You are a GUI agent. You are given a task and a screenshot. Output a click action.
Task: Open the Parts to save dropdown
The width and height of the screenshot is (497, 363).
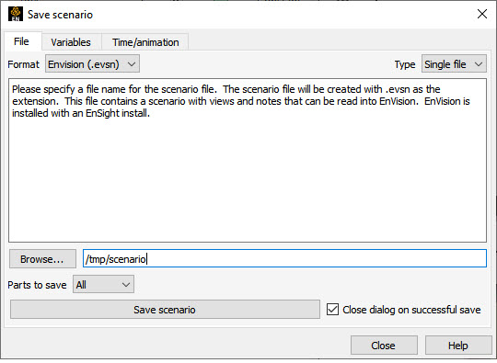pyautogui.click(x=103, y=284)
